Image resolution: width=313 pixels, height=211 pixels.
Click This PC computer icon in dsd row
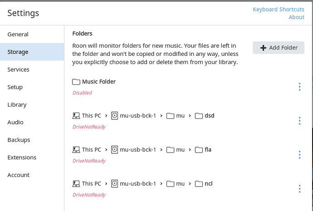coord(76,116)
